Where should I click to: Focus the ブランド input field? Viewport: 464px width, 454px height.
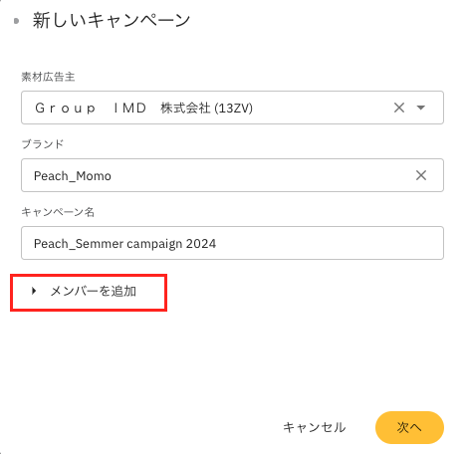pyautogui.click(x=232, y=175)
